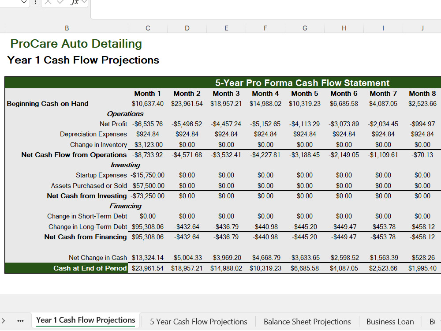Select Net Cash from Financing -$432.64 cell
Screen dimensions: 441x331
(187, 237)
